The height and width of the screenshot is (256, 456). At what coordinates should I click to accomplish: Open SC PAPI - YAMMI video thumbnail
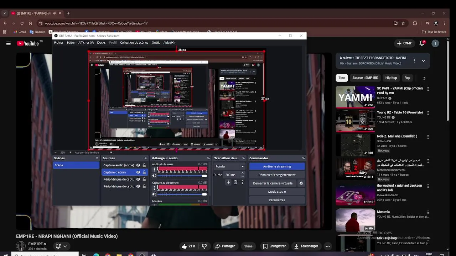click(355, 97)
